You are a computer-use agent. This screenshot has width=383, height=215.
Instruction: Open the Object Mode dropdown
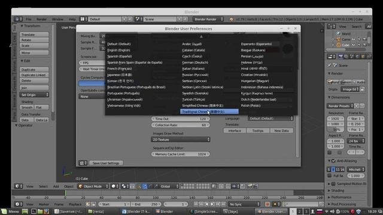tap(93, 186)
